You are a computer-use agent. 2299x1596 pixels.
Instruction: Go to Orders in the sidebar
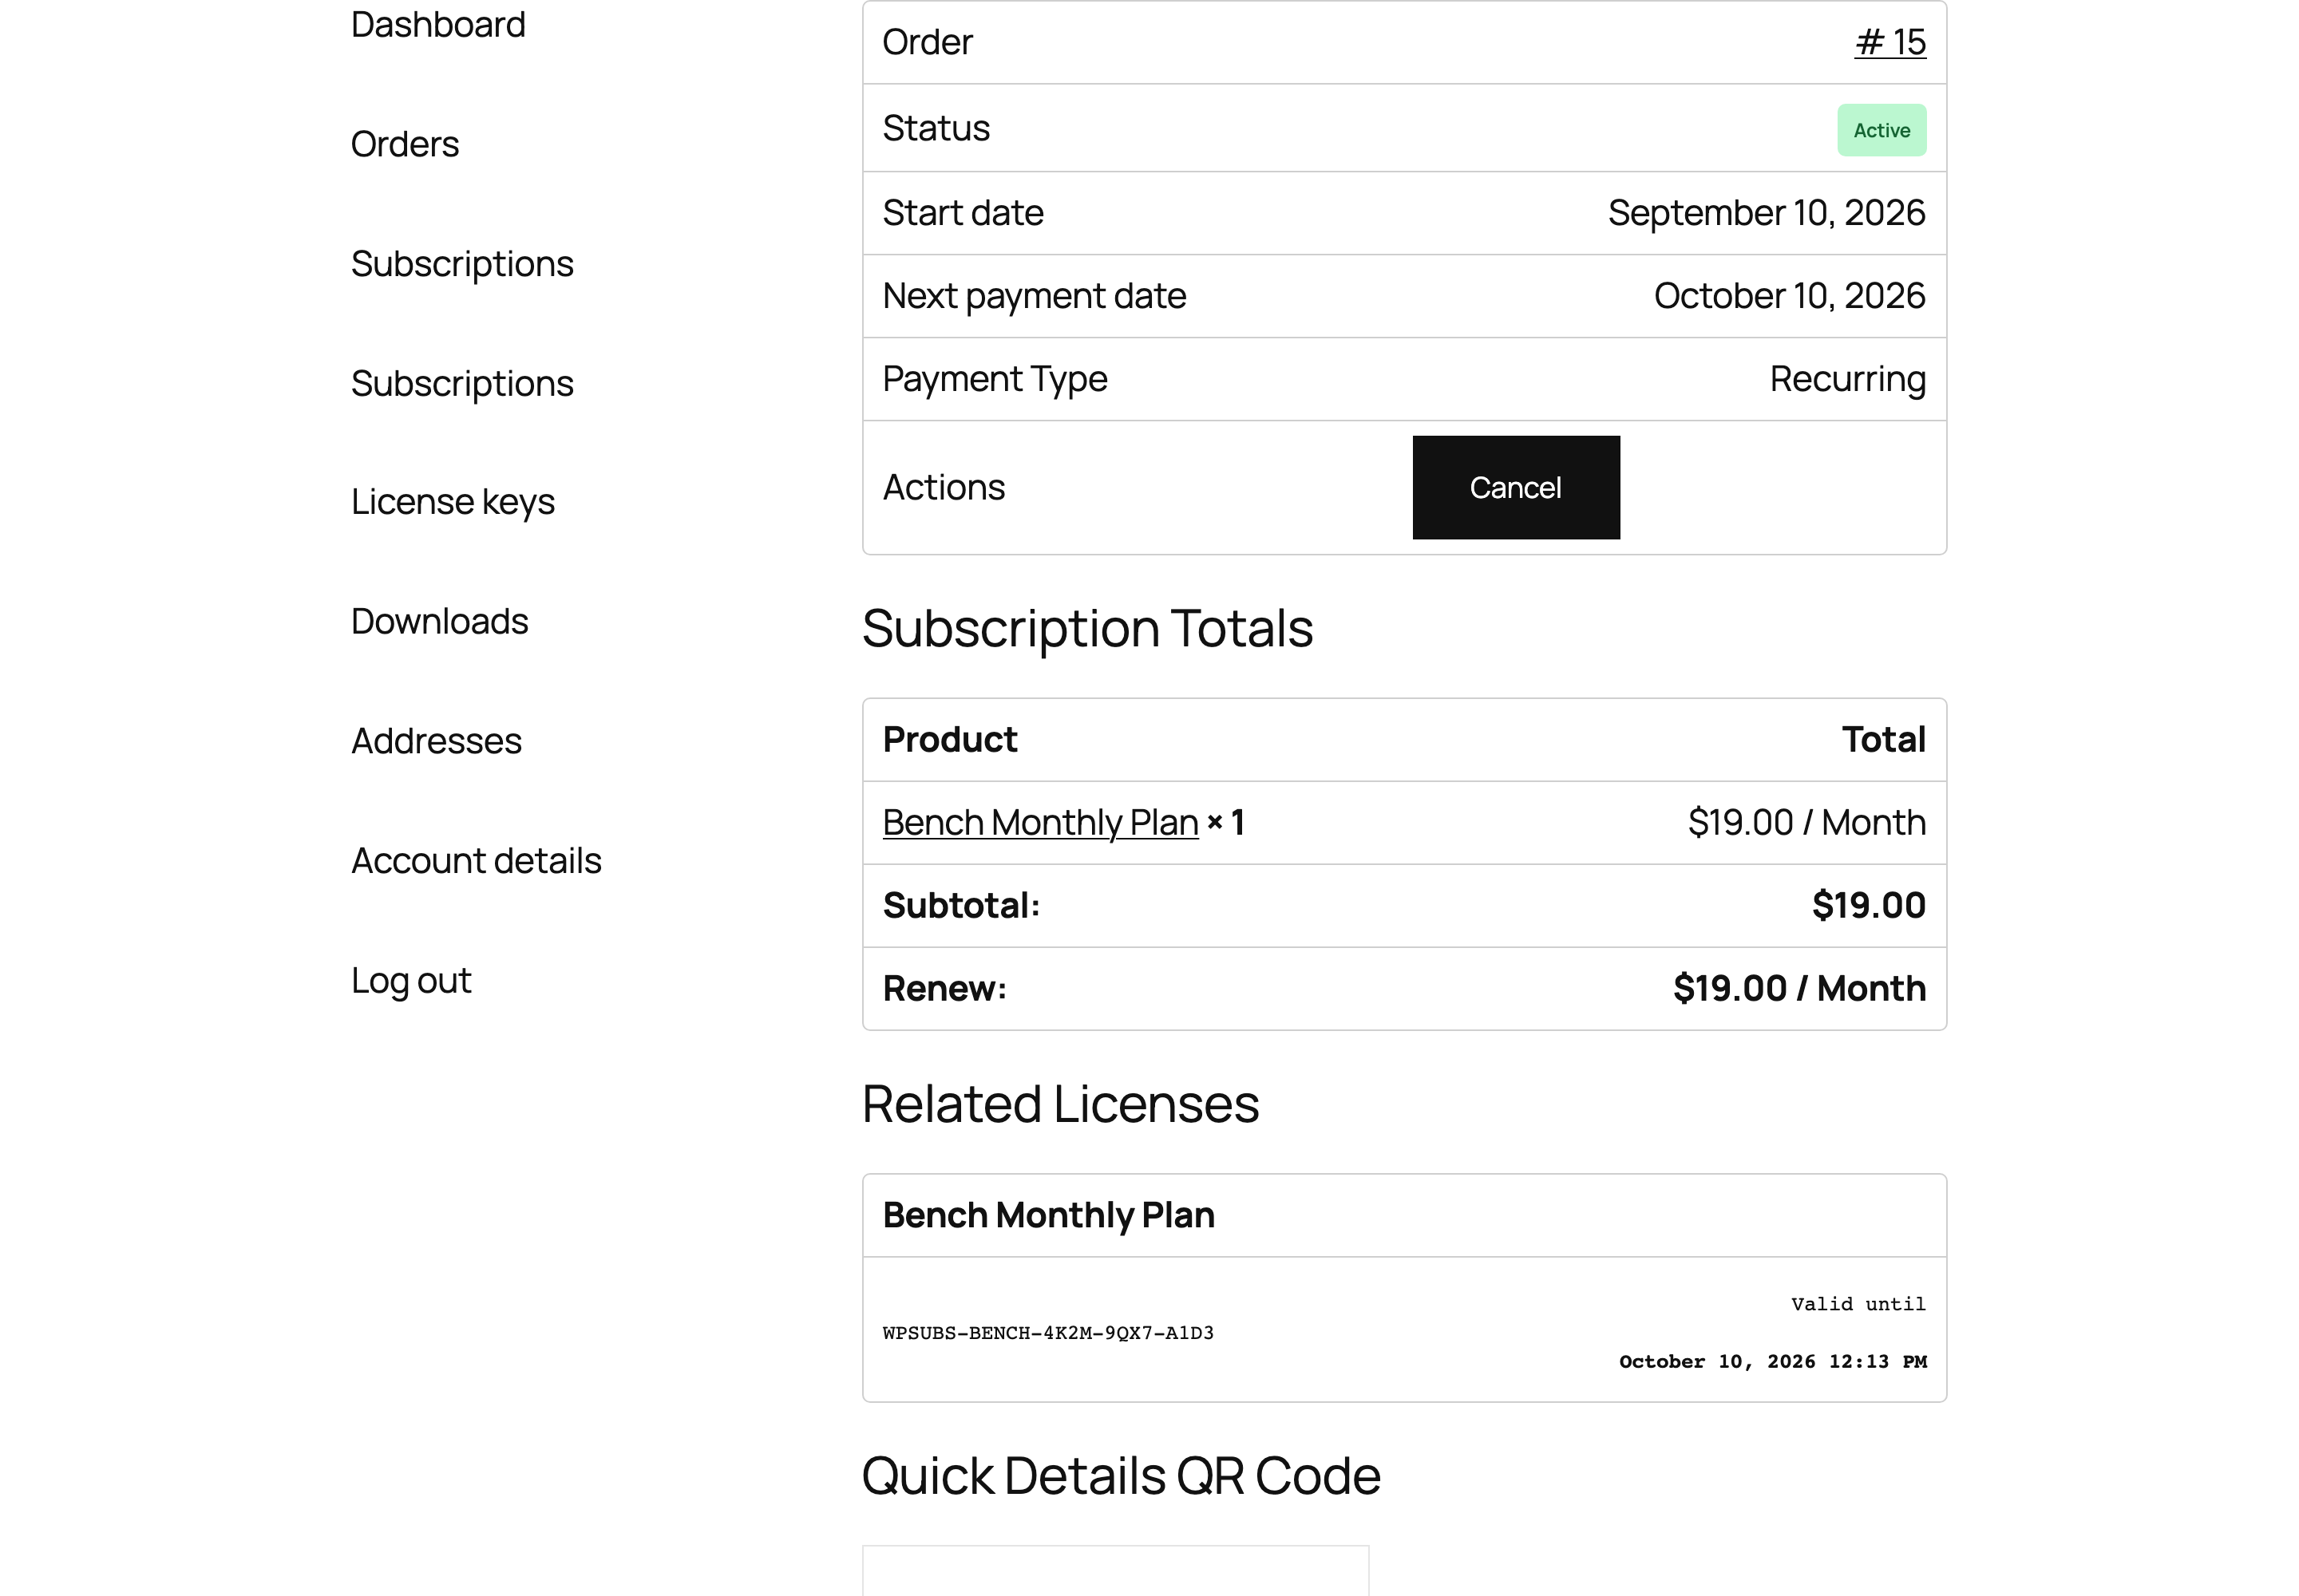tap(404, 144)
